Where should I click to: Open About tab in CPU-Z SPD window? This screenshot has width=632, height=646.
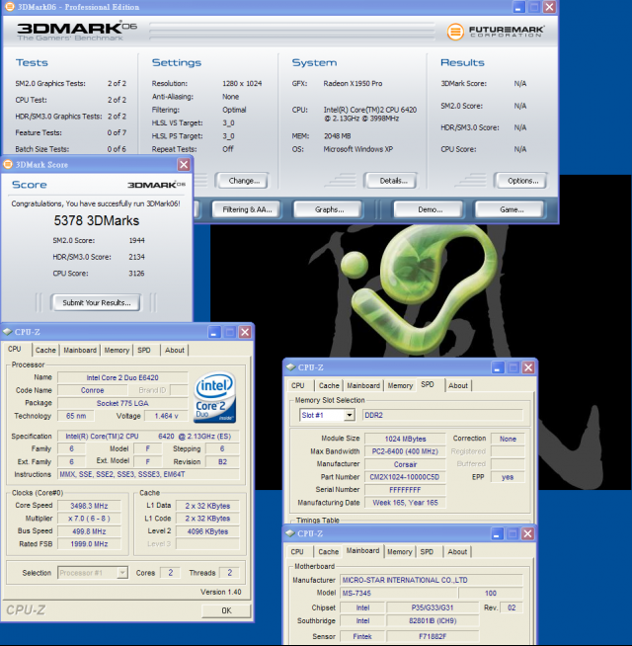coord(458,385)
